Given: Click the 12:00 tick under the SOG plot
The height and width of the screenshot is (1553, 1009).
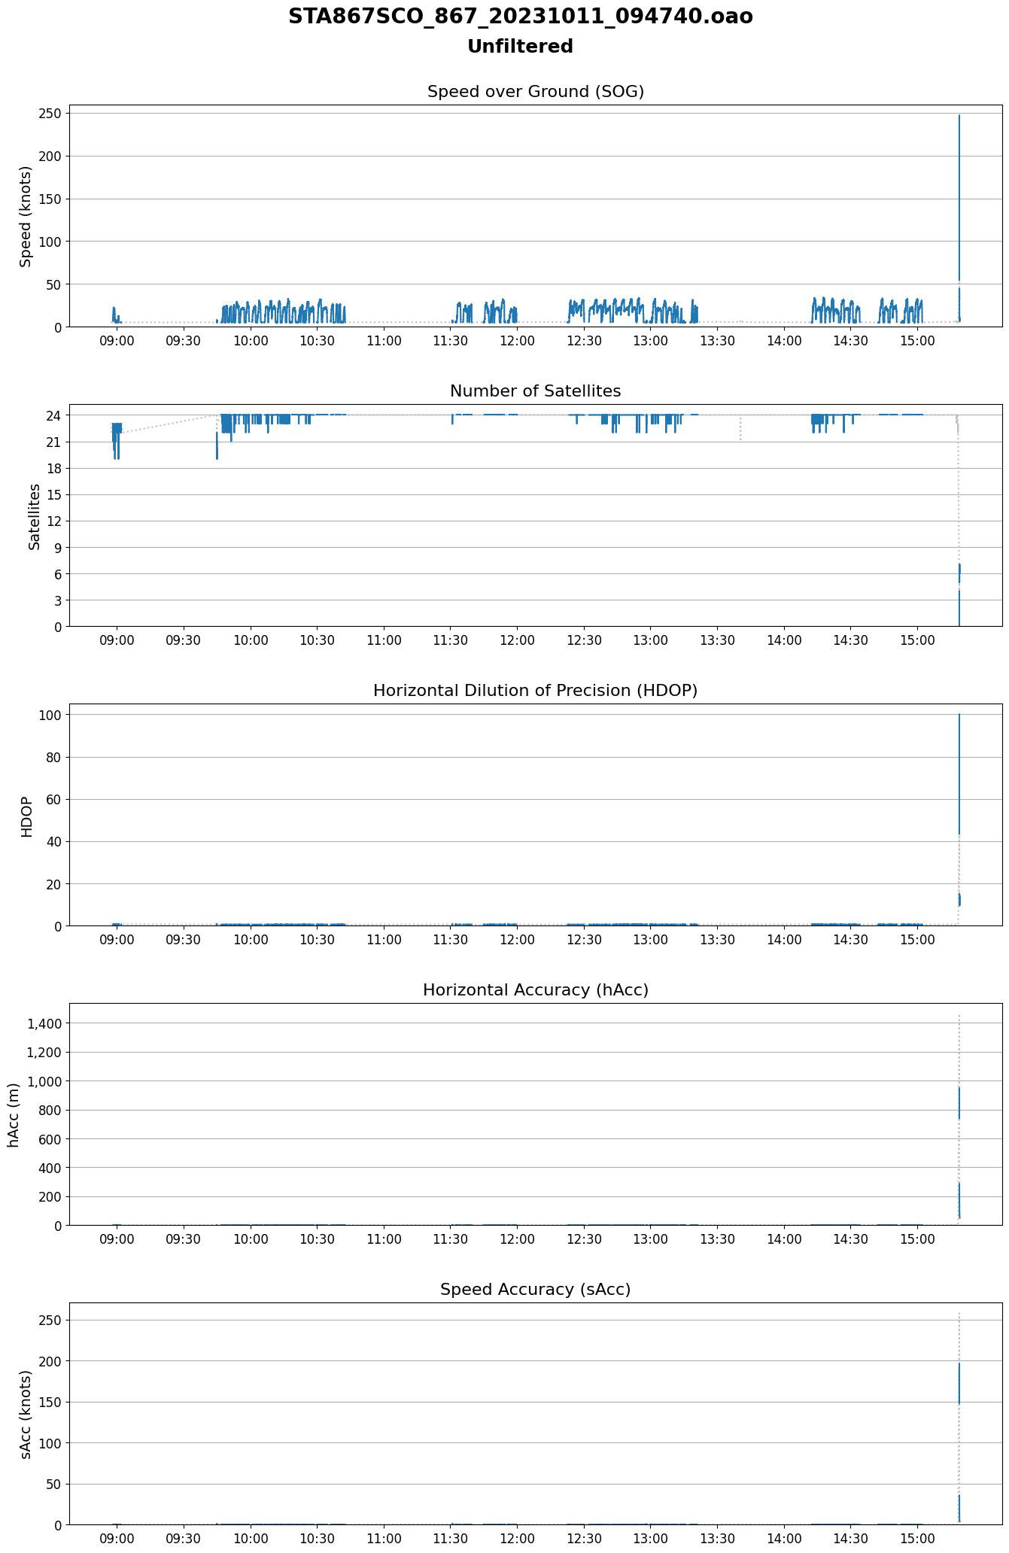Looking at the screenshot, I should click(x=517, y=342).
